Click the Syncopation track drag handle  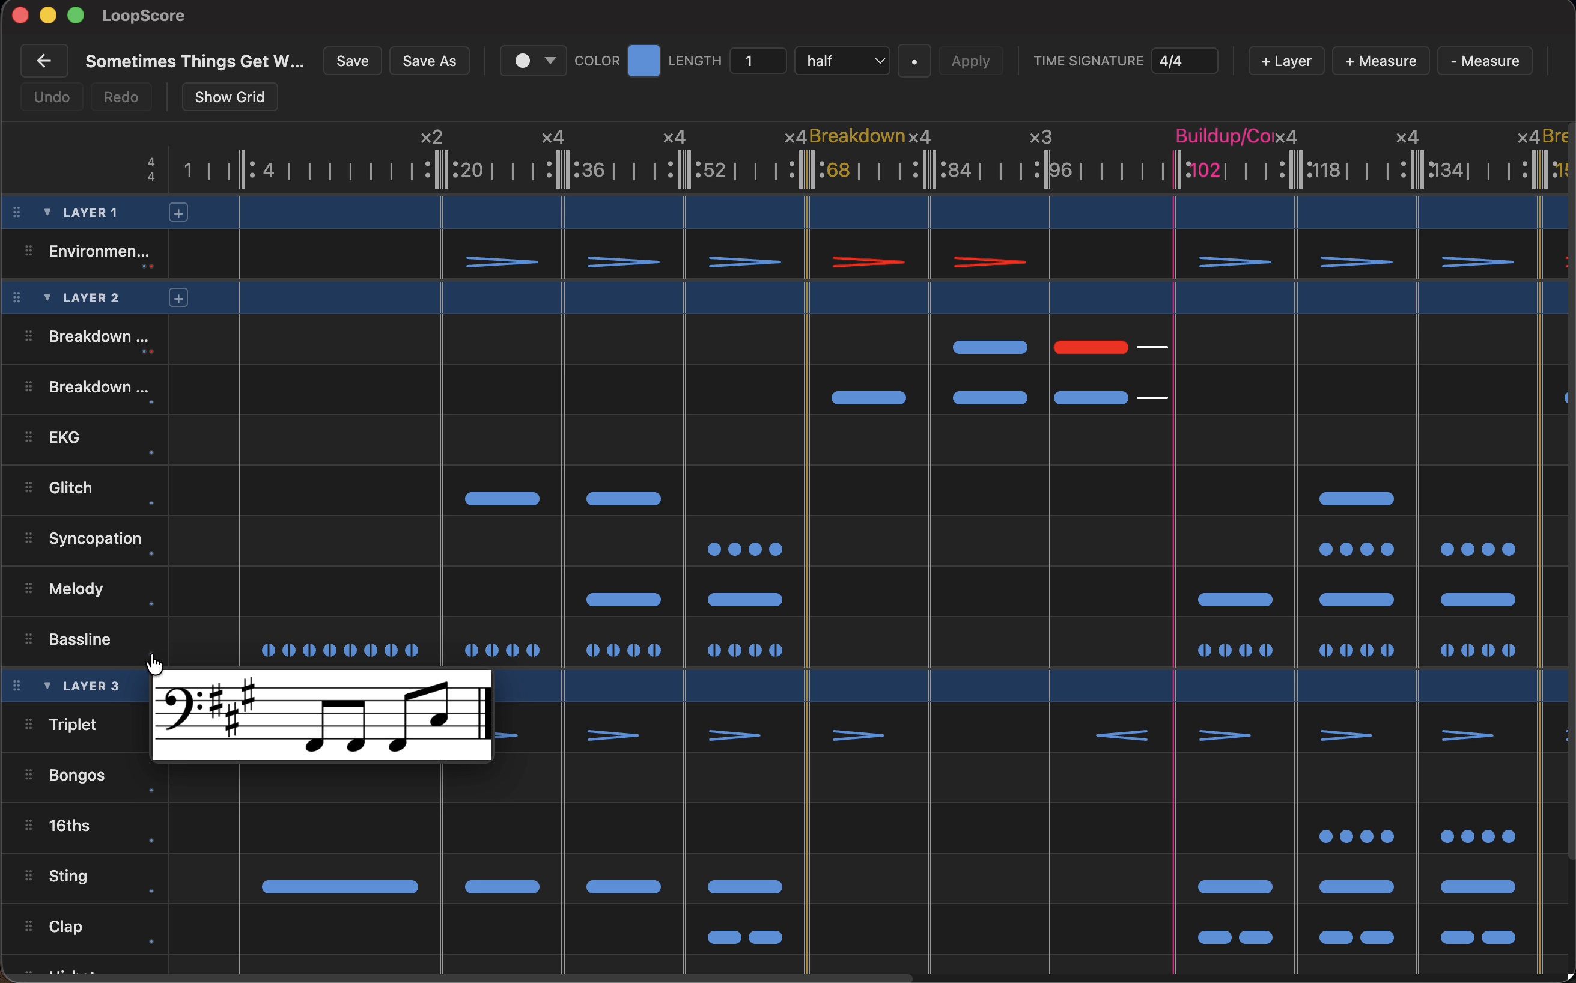click(29, 537)
